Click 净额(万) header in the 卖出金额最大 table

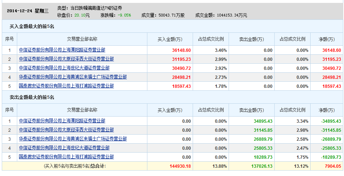click(327, 110)
